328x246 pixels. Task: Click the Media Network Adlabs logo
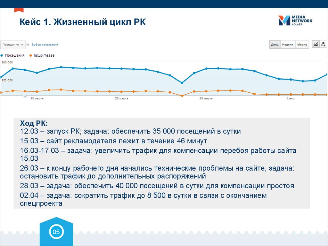pyautogui.click(x=295, y=21)
